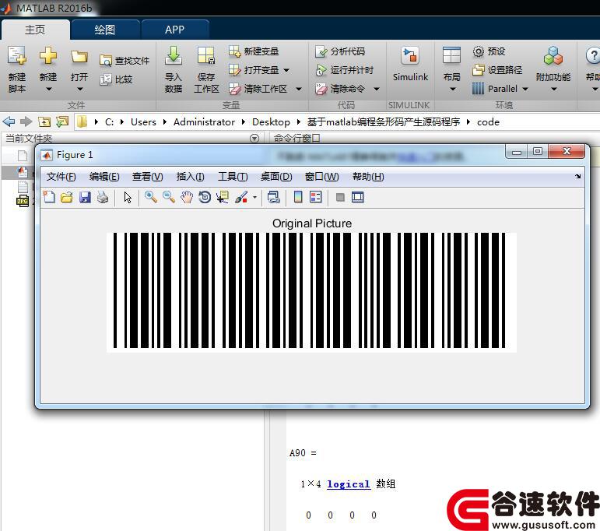Expand the Layout (布局) dropdown arrow
Screen dimensions: 600x531
tap(453, 90)
